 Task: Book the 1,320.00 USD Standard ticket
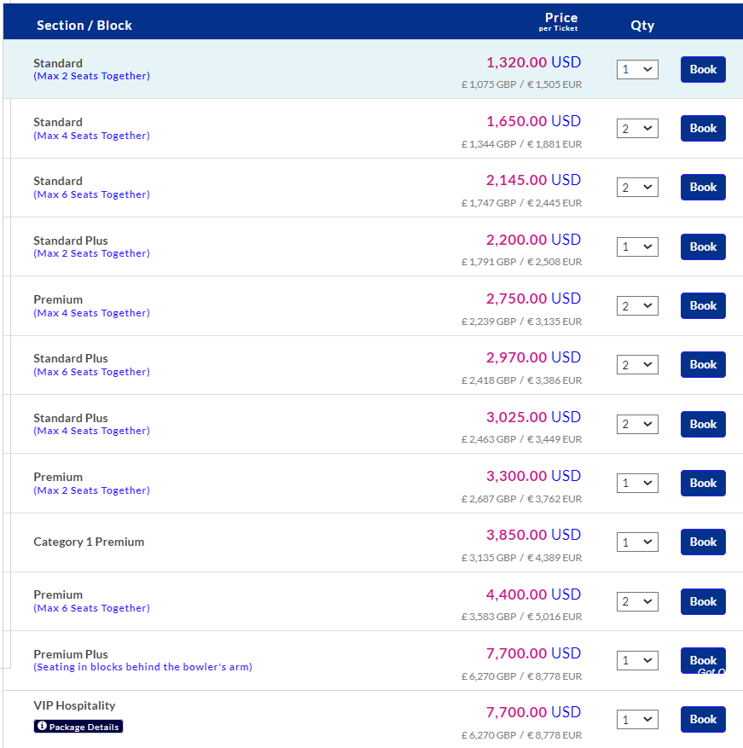[x=703, y=69]
